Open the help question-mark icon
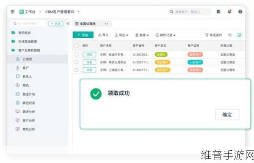254x163 pixels. (x=240, y=12)
